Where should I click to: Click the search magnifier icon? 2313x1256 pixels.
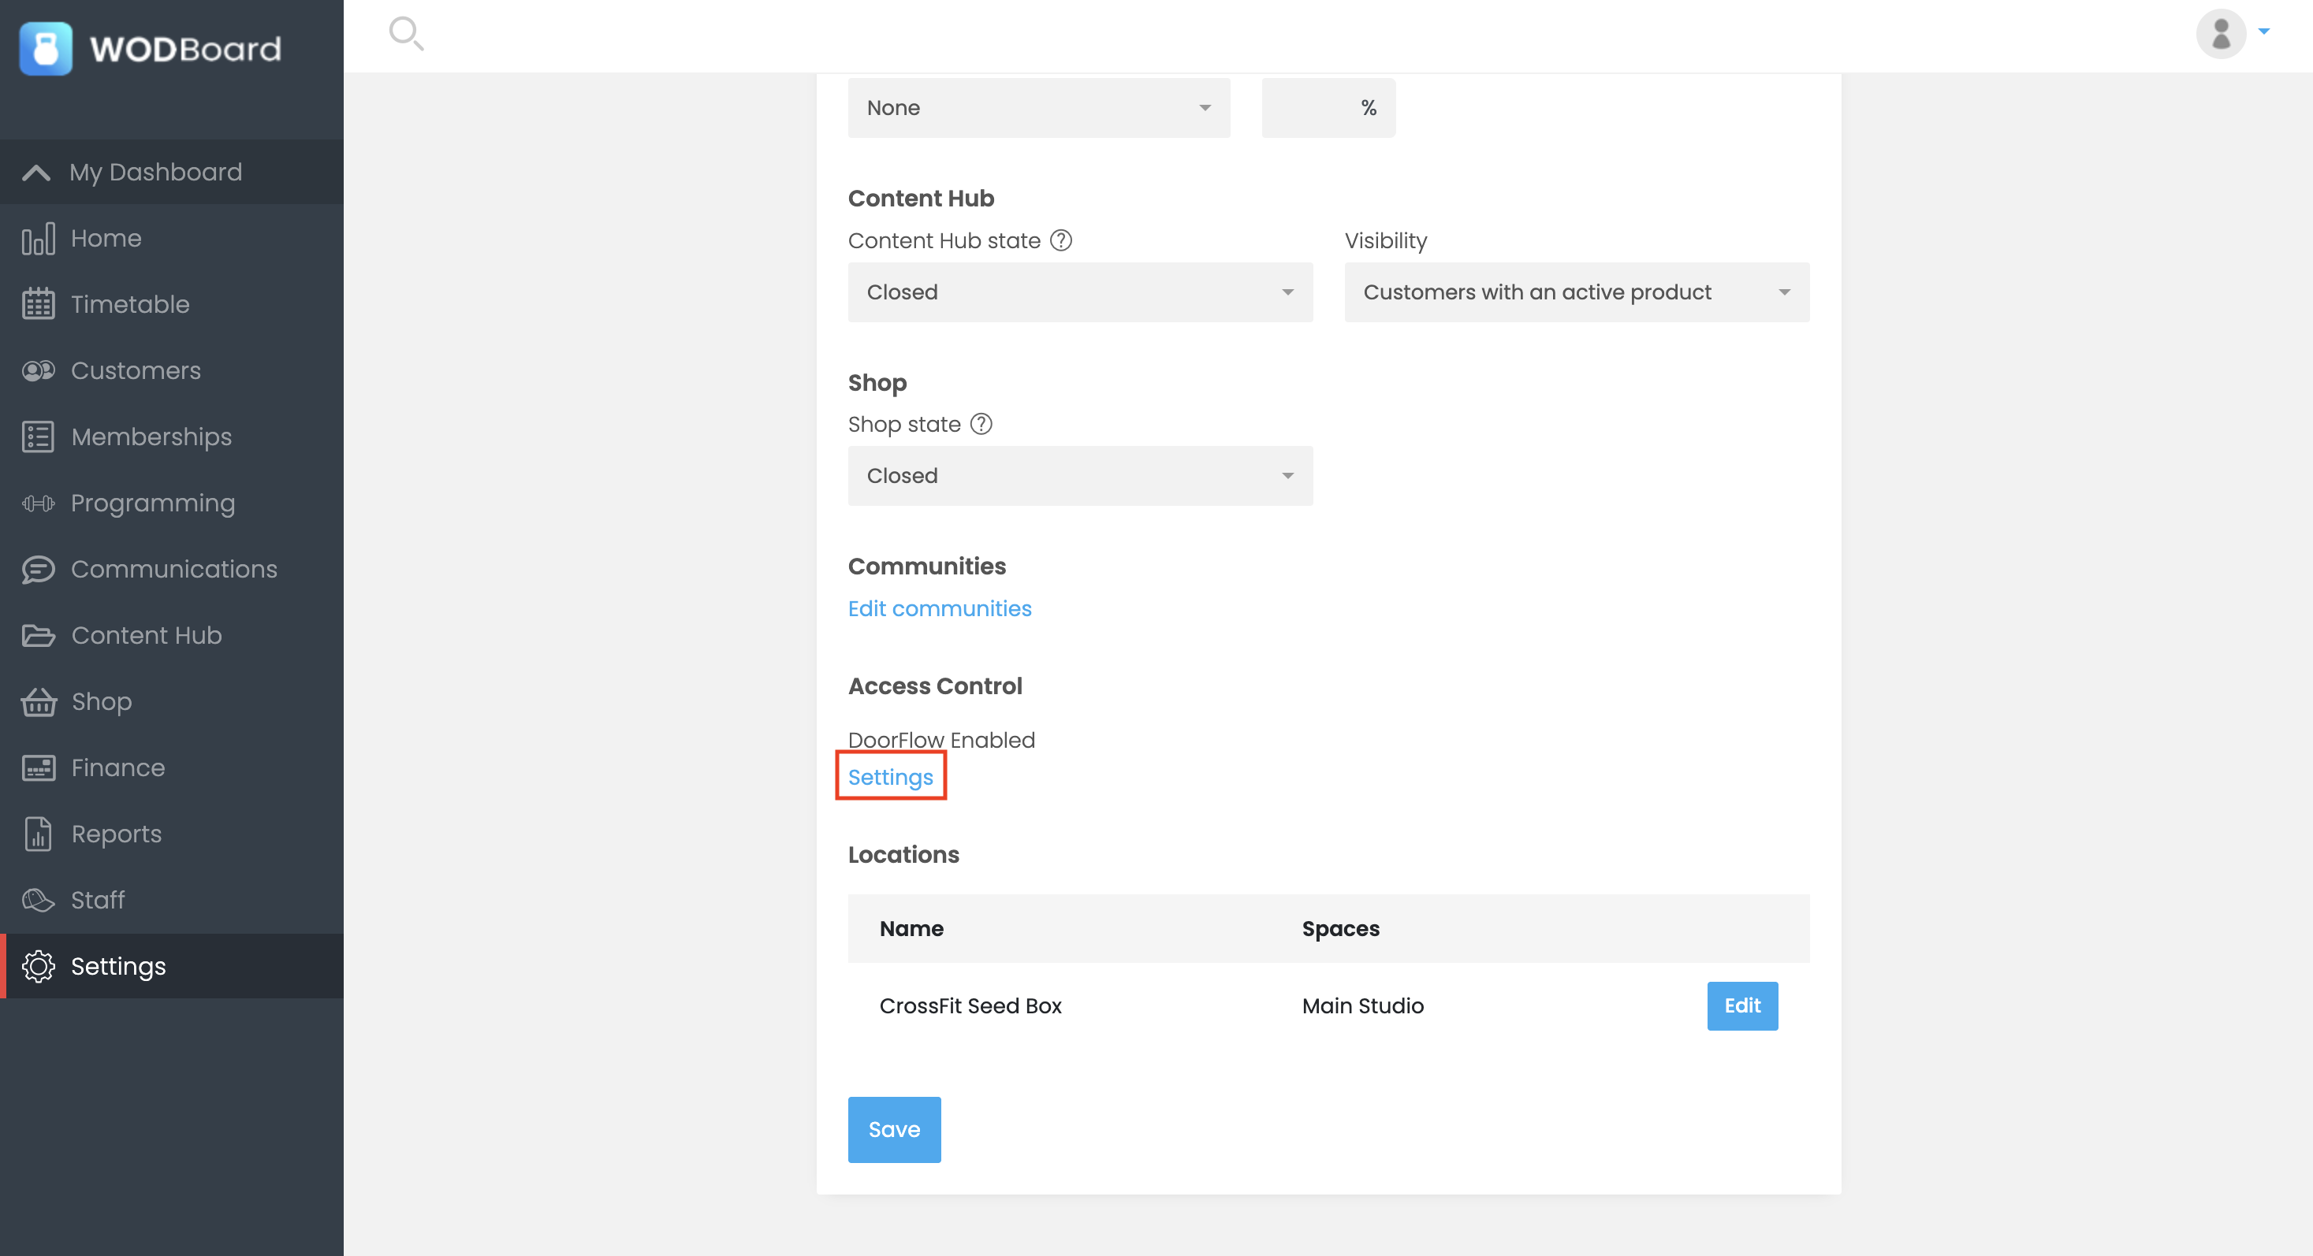[x=406, y=33]
